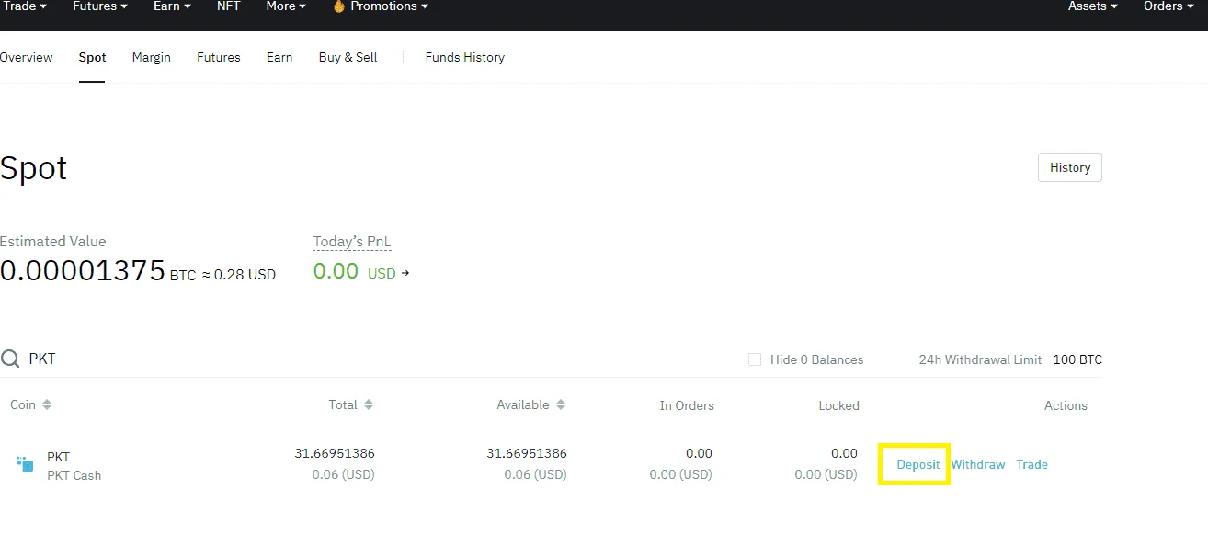The image size is (1208, 535).
Task: Switch to the Margin tab
Action: pyautogui.click(x=152, y=57)
